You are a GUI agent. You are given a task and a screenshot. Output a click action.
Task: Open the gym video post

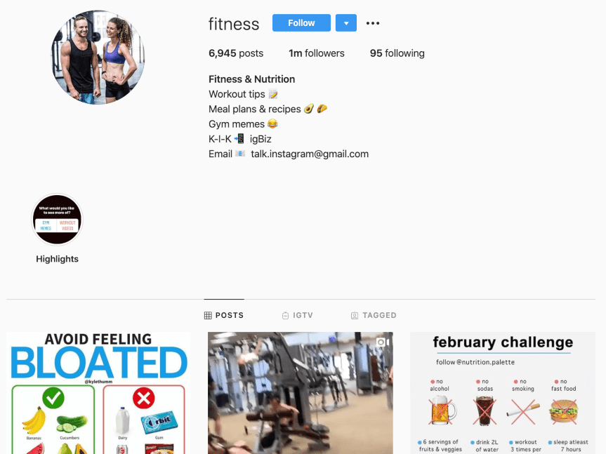[x=301, y=393]
